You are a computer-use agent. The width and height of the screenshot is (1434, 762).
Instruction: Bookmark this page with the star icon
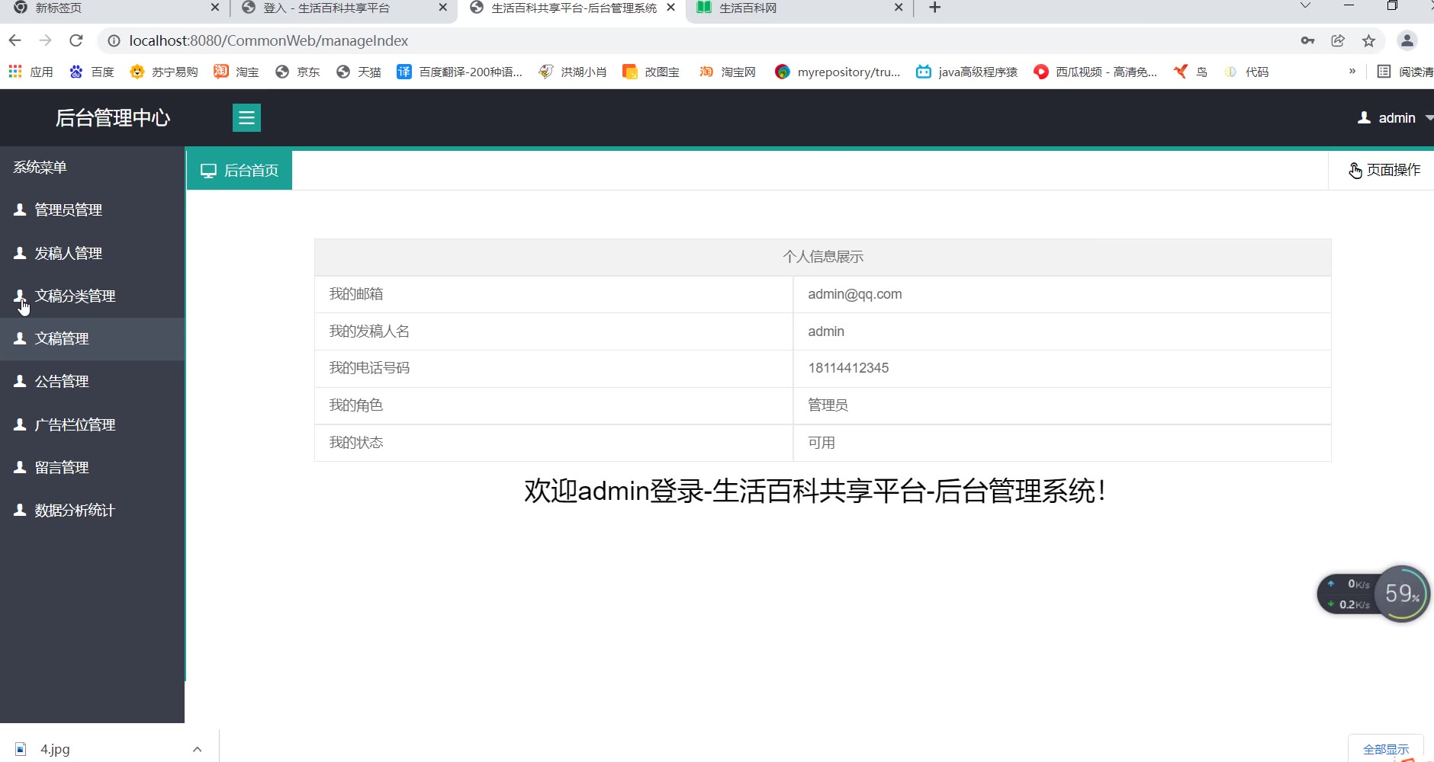click(1368, 40)
